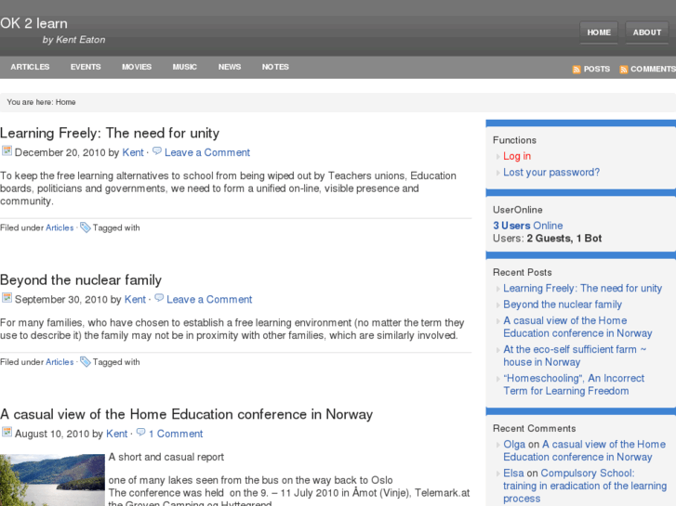
Task: Click the 'by Kent Eaton' tagline
Action: click(x=73, y=40)
